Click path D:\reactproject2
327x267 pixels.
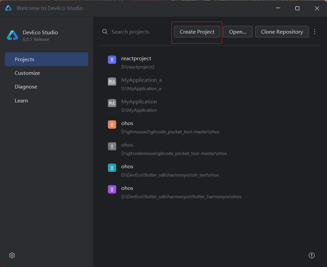(x=138, y=67)
